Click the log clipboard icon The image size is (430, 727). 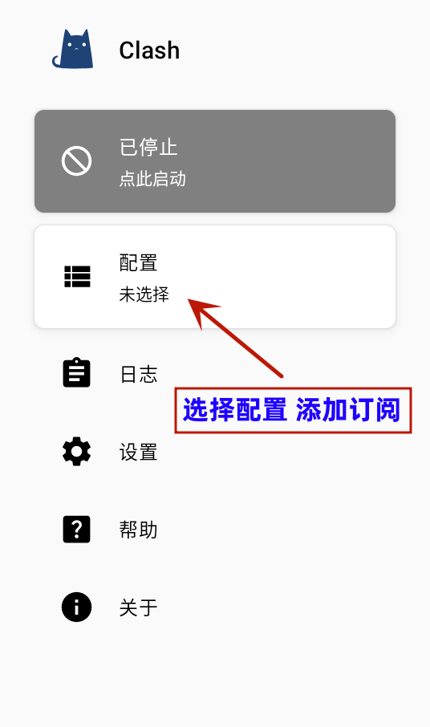click(76, 372)
